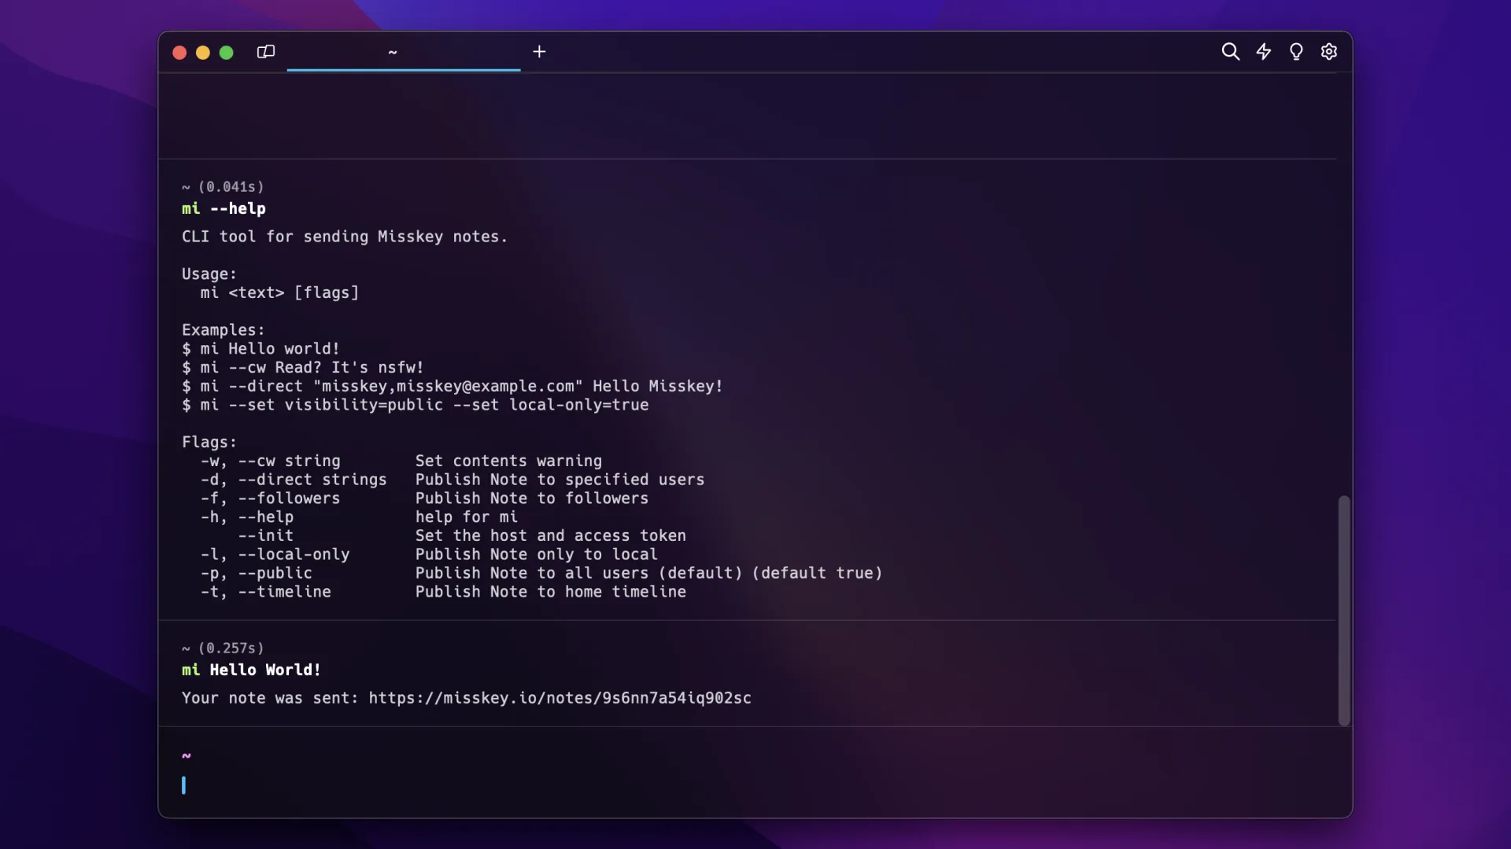Click the 0.041s execution time label

point(231,187)
